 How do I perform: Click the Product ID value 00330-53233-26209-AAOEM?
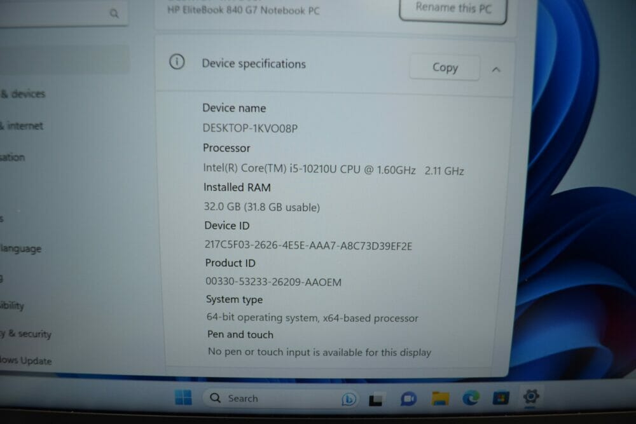pyautogui.click(x=273, y=282)
